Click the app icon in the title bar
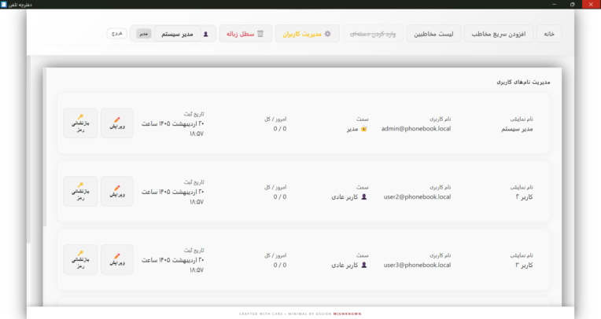The image size is (601, 319). click(x=4, y=4)
